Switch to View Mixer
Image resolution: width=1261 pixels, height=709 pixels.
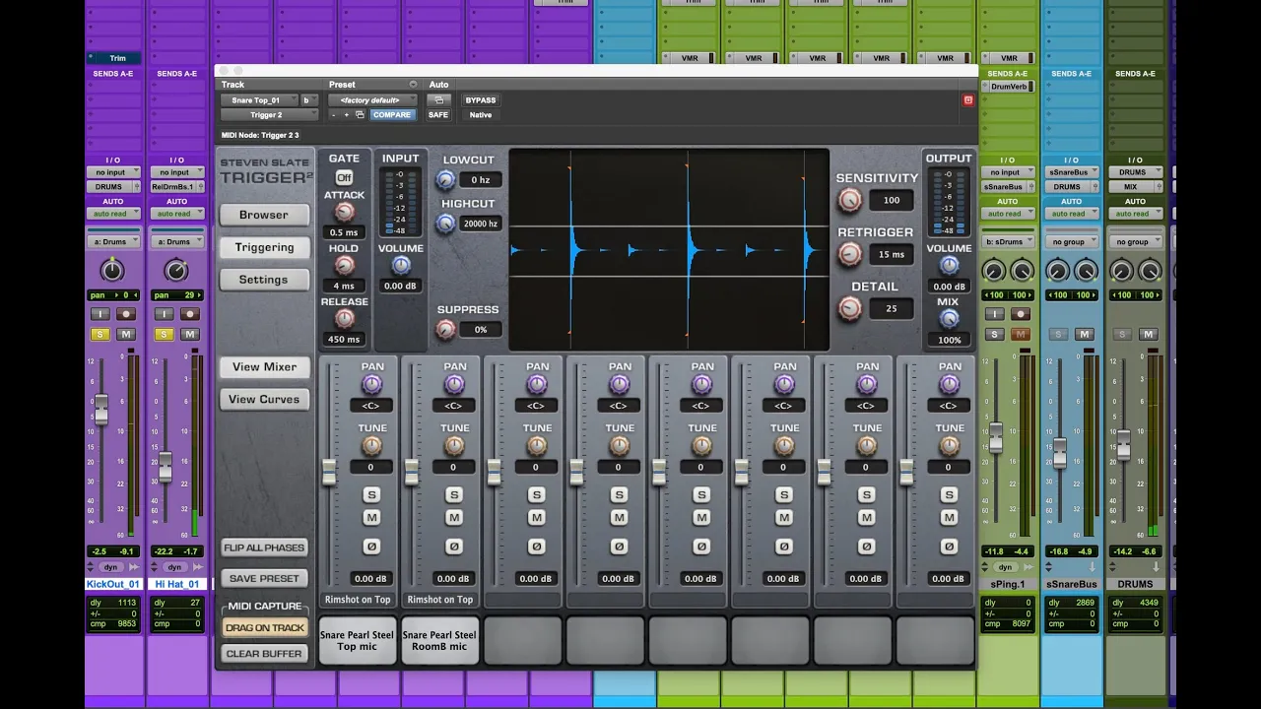[264, 367]
